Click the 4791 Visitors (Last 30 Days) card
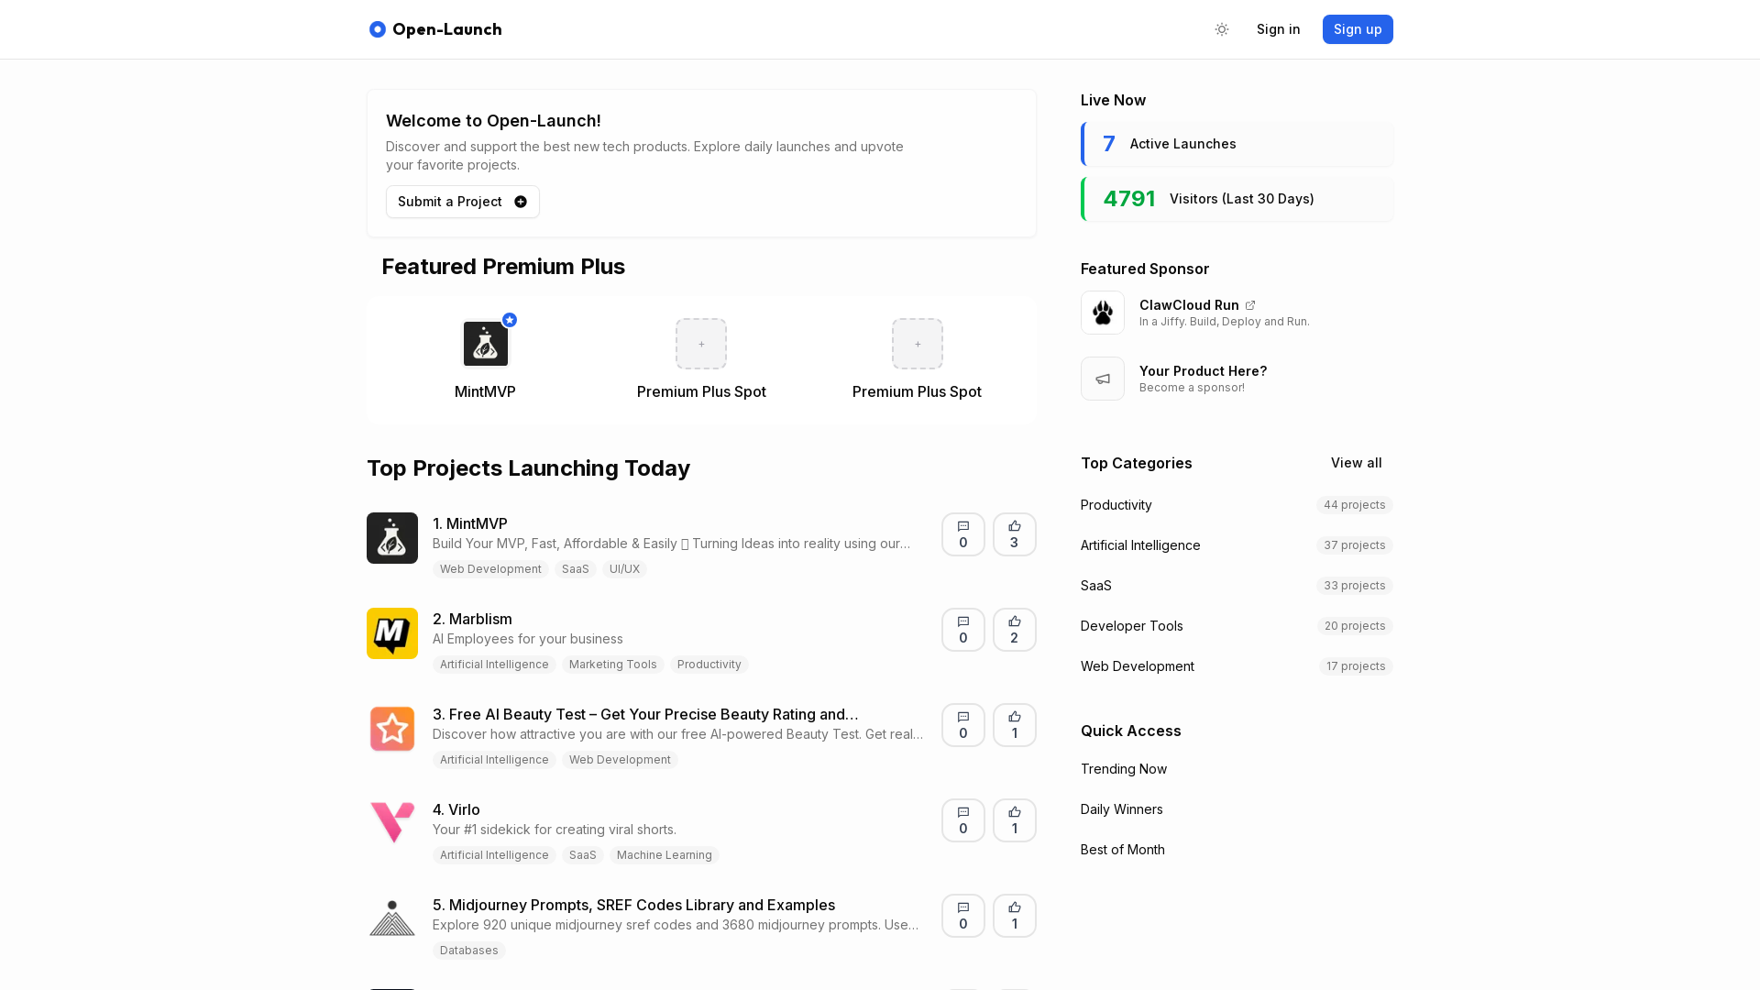The width and height of the screenshot is (1760, 990). click(x=1237, y=199)
